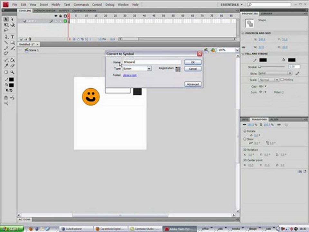Image resolution: width=309 pixels, height=232 pixels.
Task: Switch to the Motion Editor tab
Action: coord(45,10)
